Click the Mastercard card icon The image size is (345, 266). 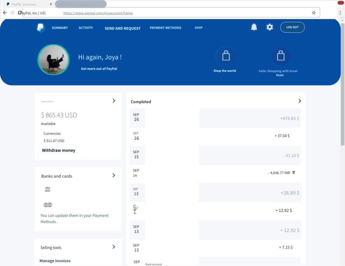tap(48, 205)
